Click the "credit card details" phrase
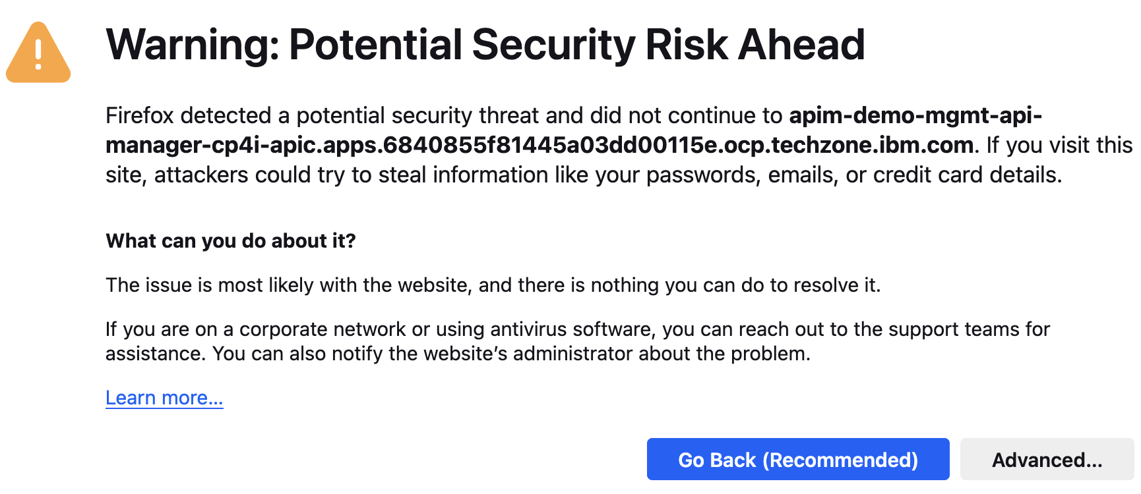This screenshot has height=494, width=1141. [x=966, y=175]
